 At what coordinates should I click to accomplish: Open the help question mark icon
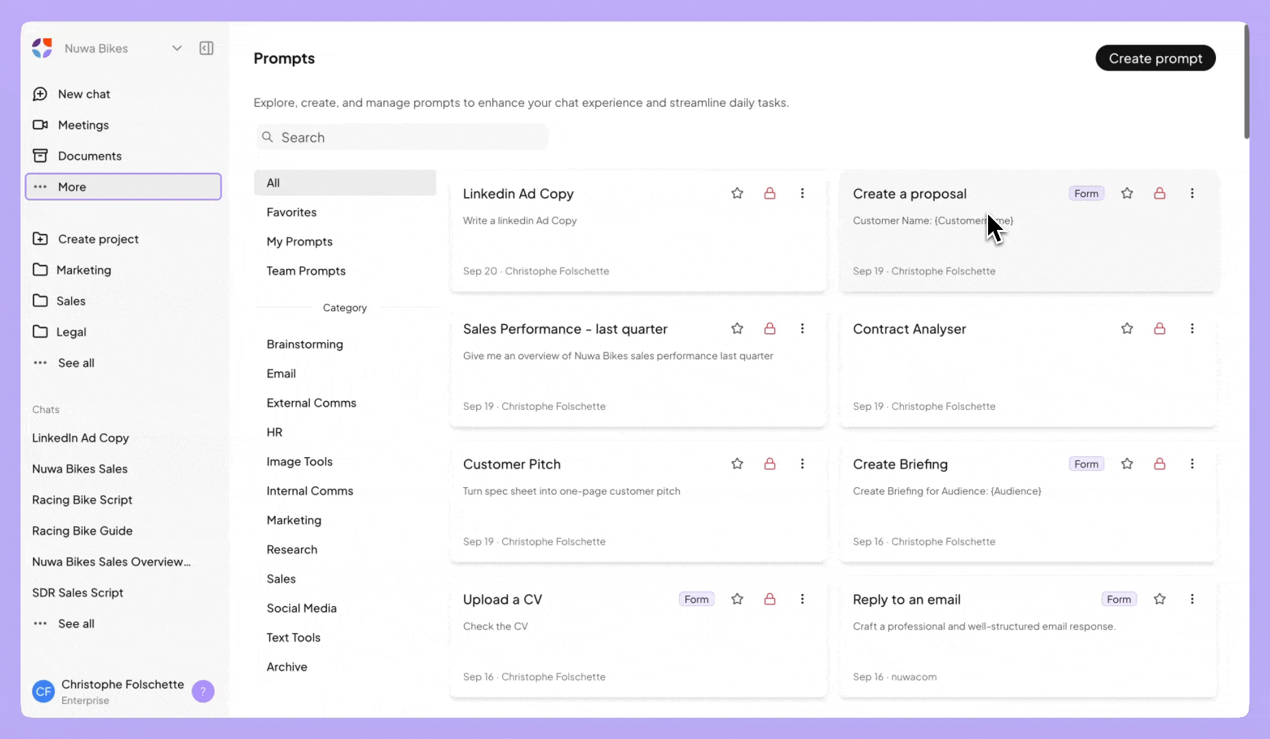point(203,691)
